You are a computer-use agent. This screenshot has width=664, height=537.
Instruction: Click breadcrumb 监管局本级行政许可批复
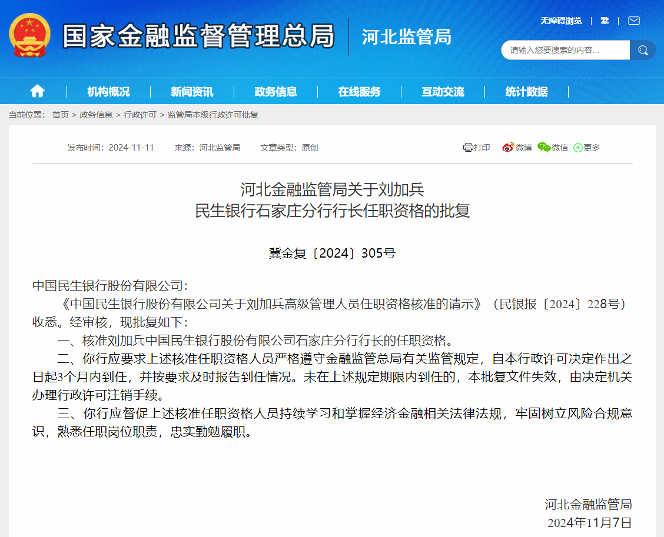pyautogui.click(x=213, y=115)
